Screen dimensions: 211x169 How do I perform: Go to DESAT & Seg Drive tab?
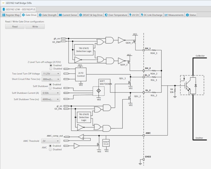pyautogui.click(x=91, y=15)
